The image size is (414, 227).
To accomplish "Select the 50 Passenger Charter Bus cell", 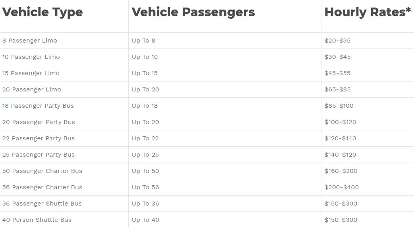I will pyautogui.click(x=42, y=171).
